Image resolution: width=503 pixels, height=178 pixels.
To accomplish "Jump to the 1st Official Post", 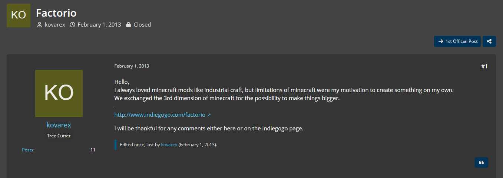I will 457,41.
